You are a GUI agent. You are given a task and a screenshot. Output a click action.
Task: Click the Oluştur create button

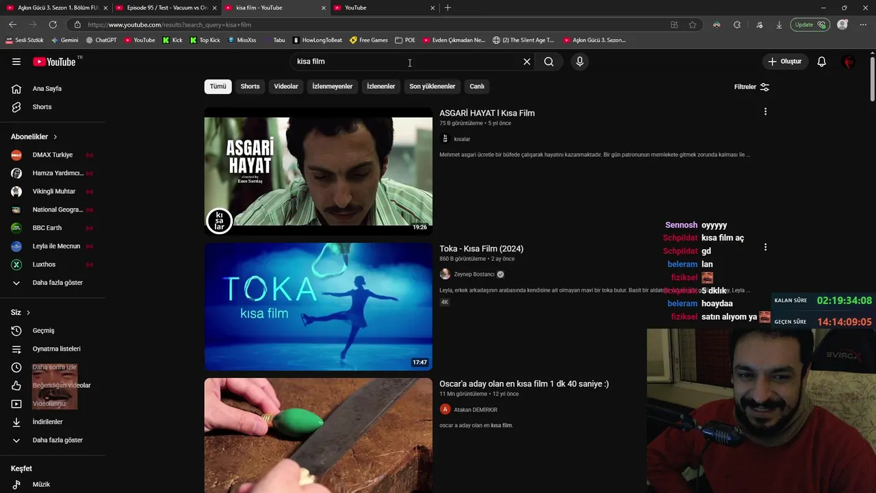point(784,62)
